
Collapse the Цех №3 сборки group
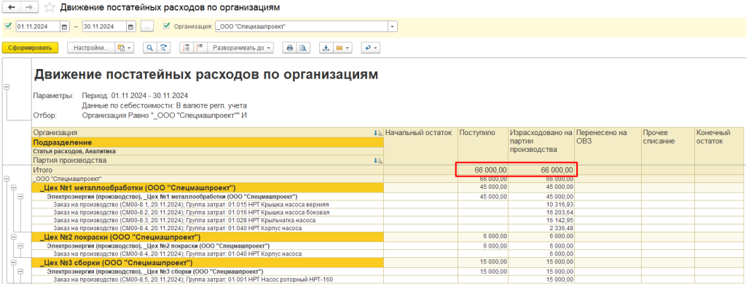pos(13,262)
